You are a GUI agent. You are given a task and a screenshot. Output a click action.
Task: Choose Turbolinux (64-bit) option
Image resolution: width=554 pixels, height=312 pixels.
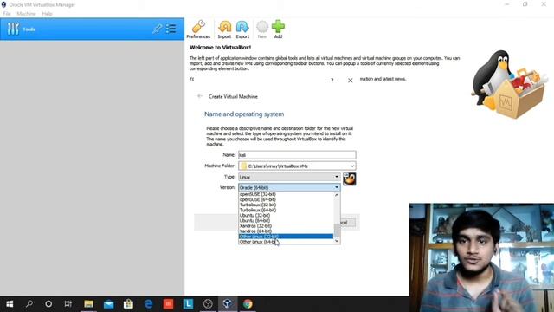pos(286,210)
